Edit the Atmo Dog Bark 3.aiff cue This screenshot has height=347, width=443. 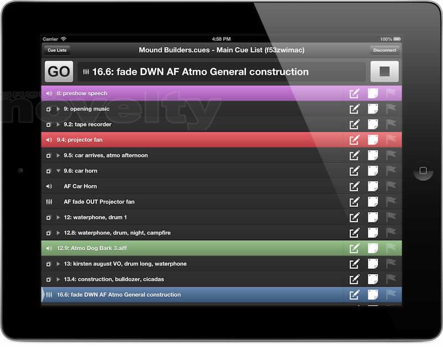(x=354, y=248)
